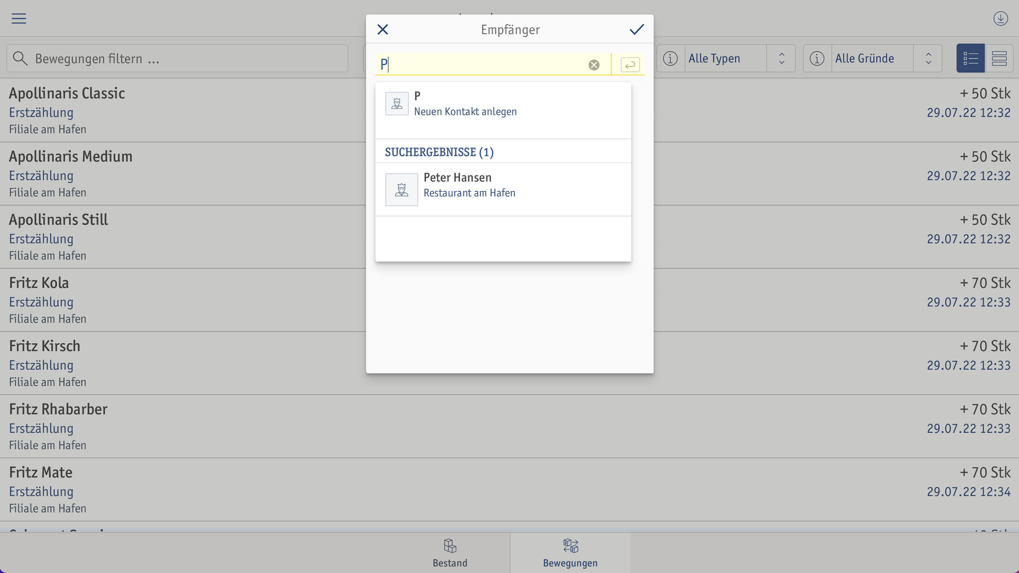Click the return key icon next to search
This screenshot has height=573, width=1019.
click(630, 65)
